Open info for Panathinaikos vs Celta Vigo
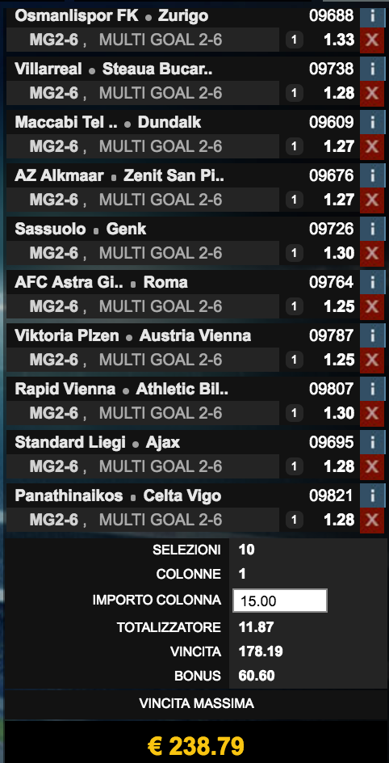Screen dimensions: 389x763 373,496
